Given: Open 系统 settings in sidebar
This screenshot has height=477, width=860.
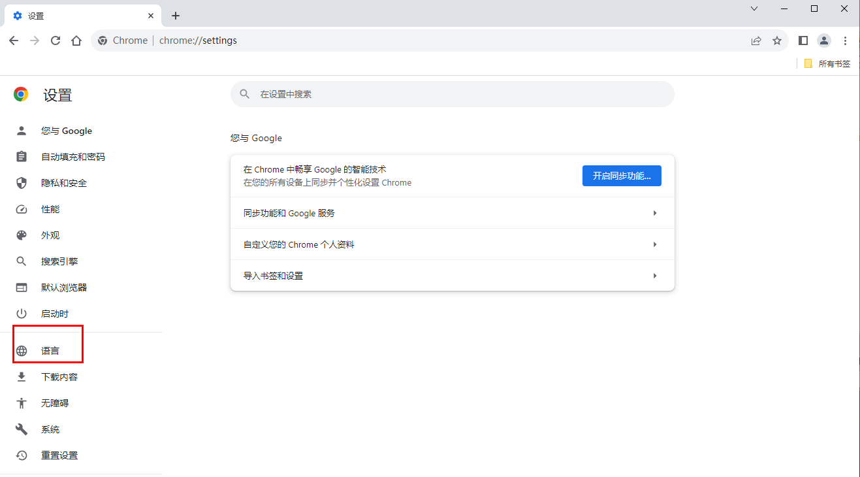Looking at the screenshot, I should pos(50,429).
